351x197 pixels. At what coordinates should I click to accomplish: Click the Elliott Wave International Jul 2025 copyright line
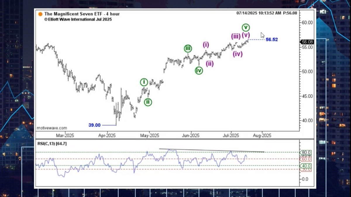(78, 19)
